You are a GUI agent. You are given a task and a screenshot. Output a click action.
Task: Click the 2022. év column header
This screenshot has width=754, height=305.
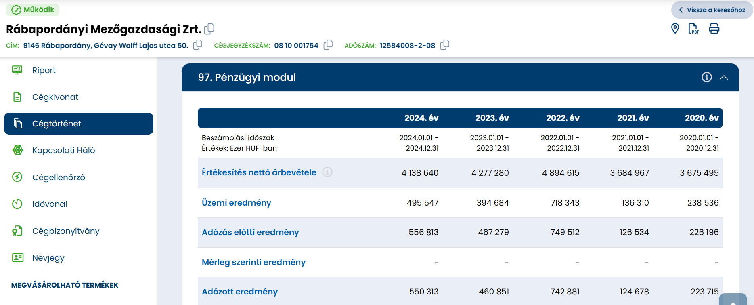click(x=563, y=118)
